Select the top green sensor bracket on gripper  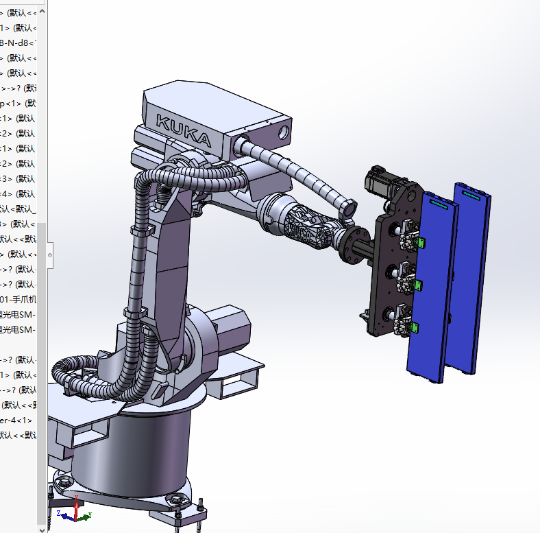(420, 242)
